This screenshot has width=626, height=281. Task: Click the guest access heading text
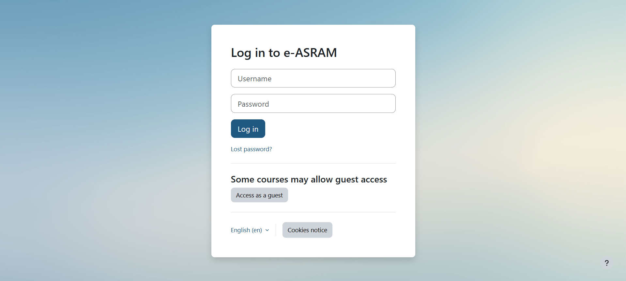tap(309, 180)
